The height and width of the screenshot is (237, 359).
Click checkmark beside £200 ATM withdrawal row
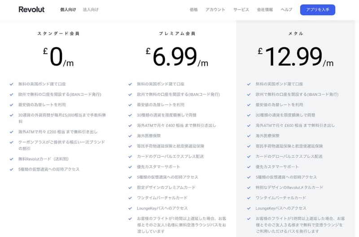(12, 132)
